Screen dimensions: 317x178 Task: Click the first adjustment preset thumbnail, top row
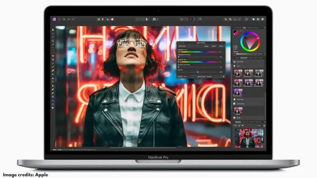click(238, 73)
